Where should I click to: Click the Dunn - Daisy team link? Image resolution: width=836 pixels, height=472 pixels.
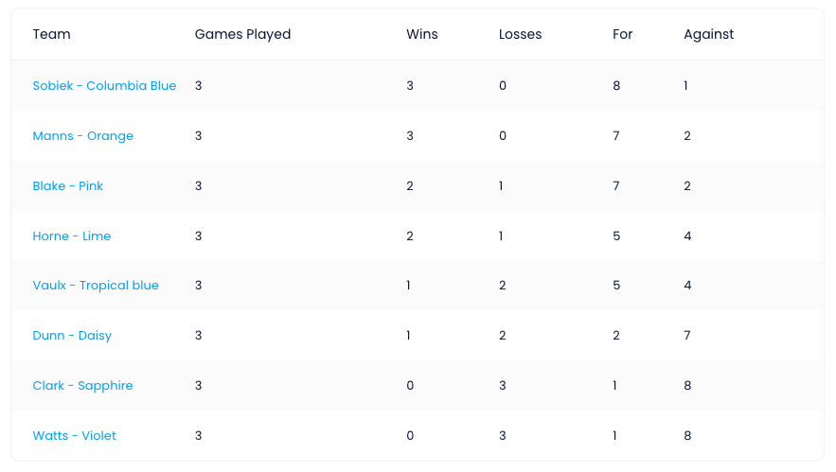coord(72,336)
